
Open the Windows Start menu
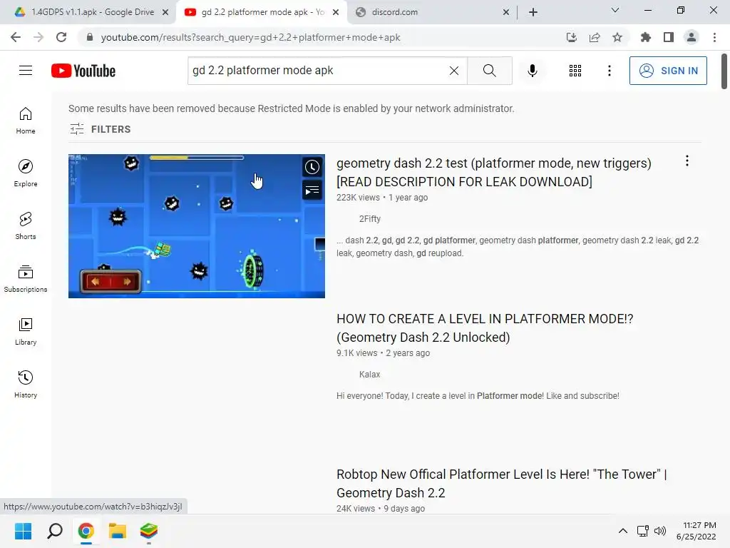click(x=24, y=531)
